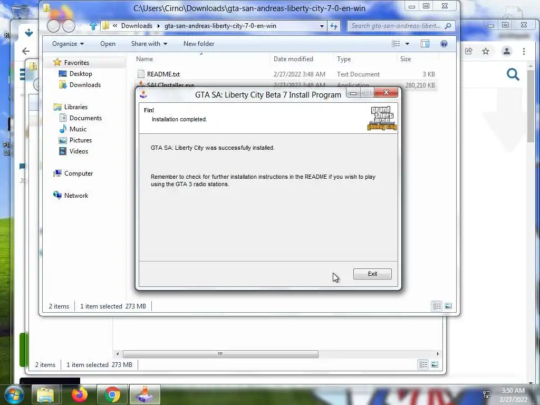The height and width of the screenshot is (405, 540).
Task: Click the Explorer help icon
Action: pyautogui.click(x=444, y=44)
